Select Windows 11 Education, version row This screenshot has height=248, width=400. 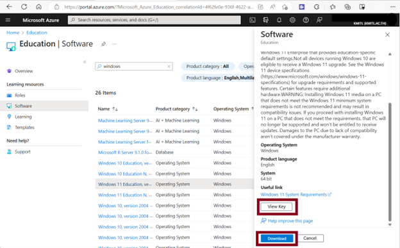point(174,184)
